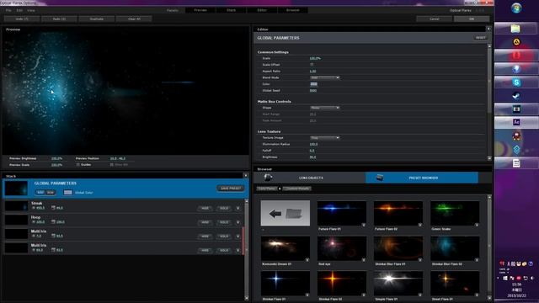Click the Preview Scale value
This screenshot has height=303, width=539.
tap(56, 165)
